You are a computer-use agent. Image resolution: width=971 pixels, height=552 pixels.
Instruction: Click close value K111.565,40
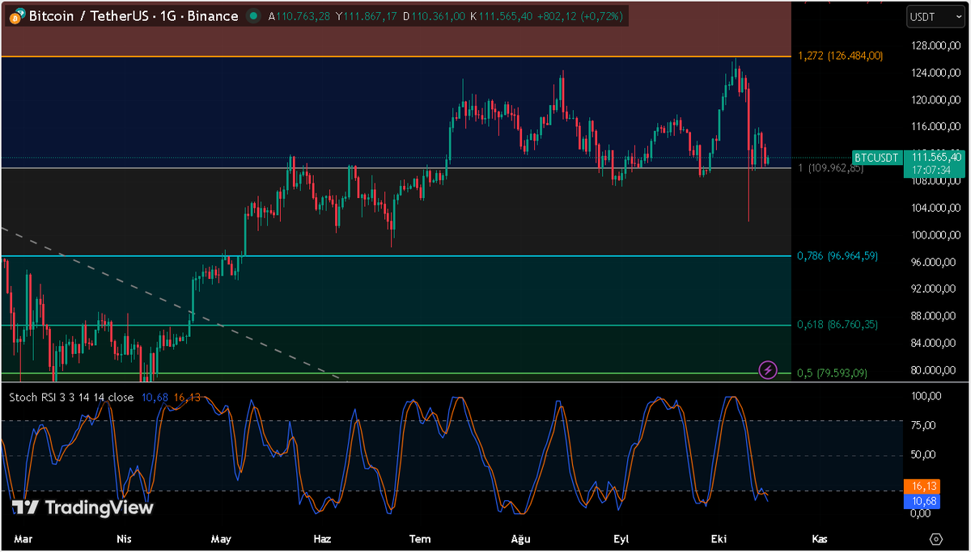501,16
